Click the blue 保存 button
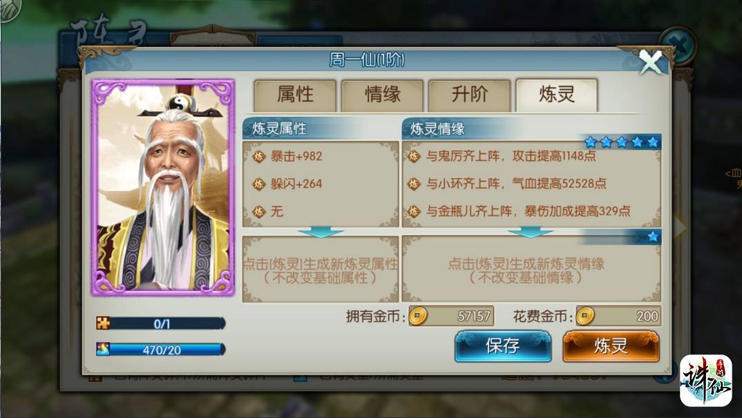This screenshot has width=742, height=418. point(502,346)
